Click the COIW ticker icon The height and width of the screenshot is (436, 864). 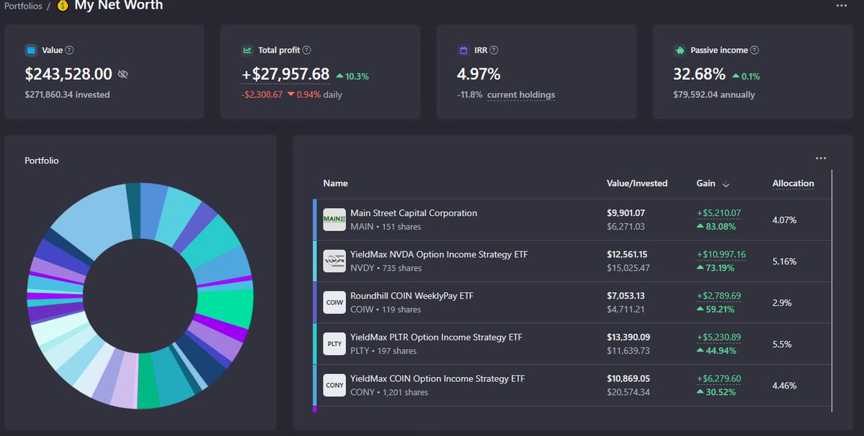pyautogui.click(x=334, y=302)
